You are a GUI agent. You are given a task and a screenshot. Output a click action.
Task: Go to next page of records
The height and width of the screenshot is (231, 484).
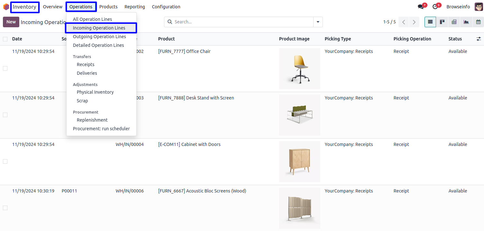[414, 22]
